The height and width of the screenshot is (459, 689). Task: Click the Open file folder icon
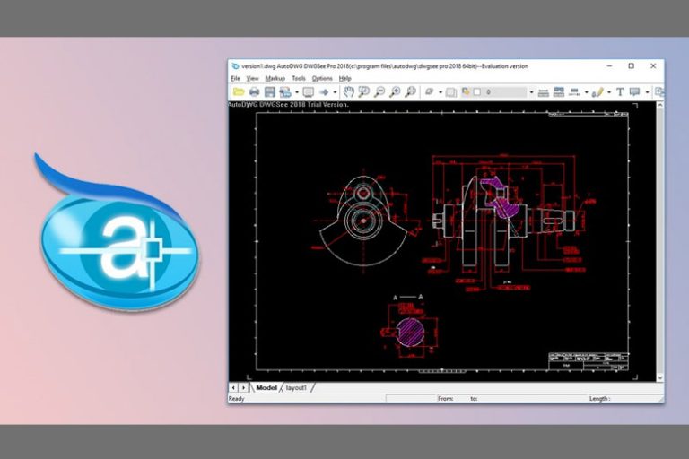point(239,91)
